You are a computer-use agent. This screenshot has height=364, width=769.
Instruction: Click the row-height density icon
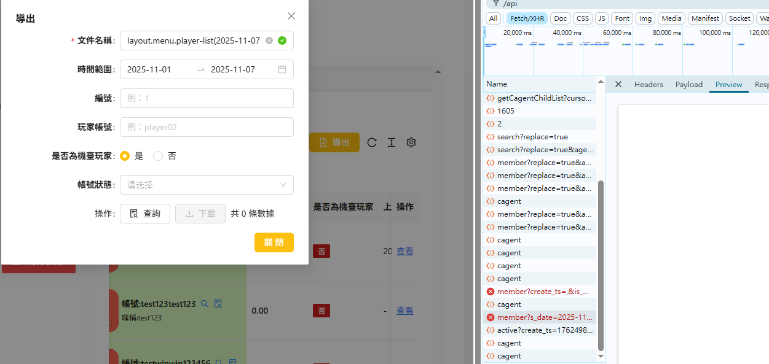point(392,142)
